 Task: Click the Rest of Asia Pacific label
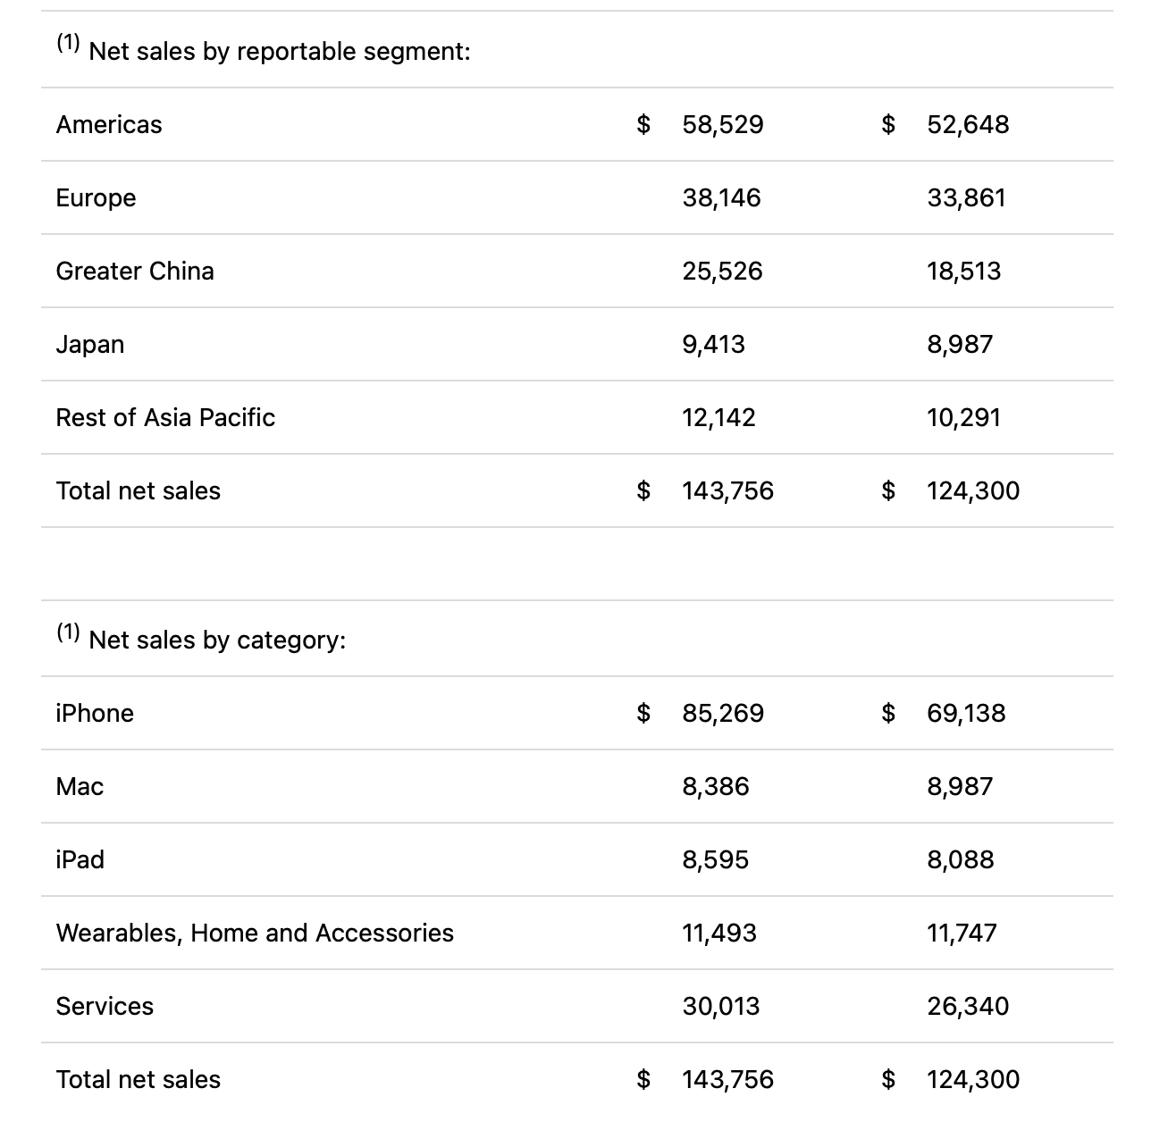(165, 417)
